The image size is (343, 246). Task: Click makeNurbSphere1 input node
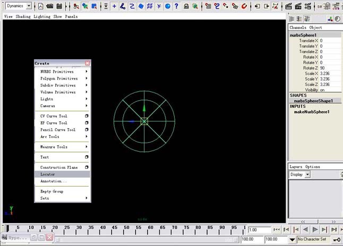(312, 112)
